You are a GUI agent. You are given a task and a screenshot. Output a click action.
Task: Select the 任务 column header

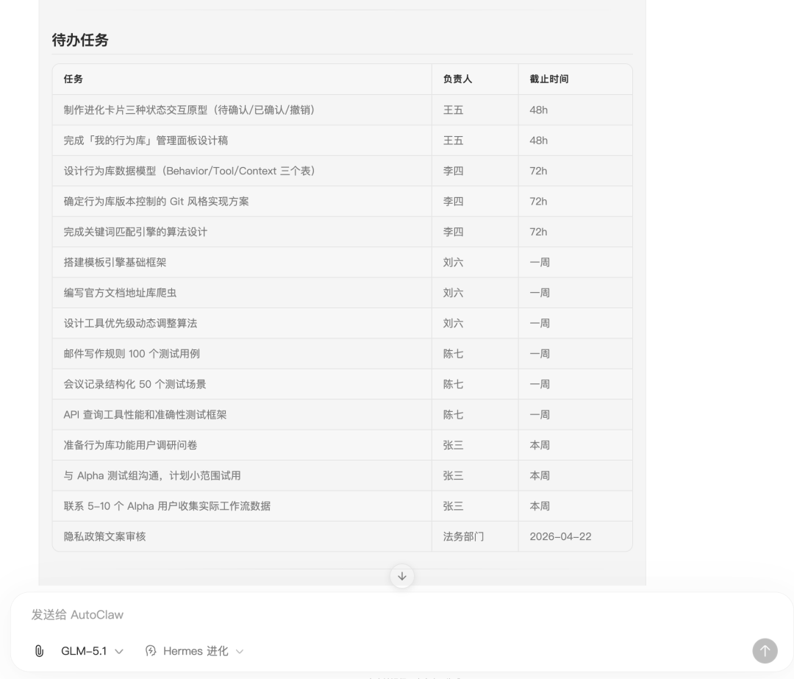pos(74,79)
